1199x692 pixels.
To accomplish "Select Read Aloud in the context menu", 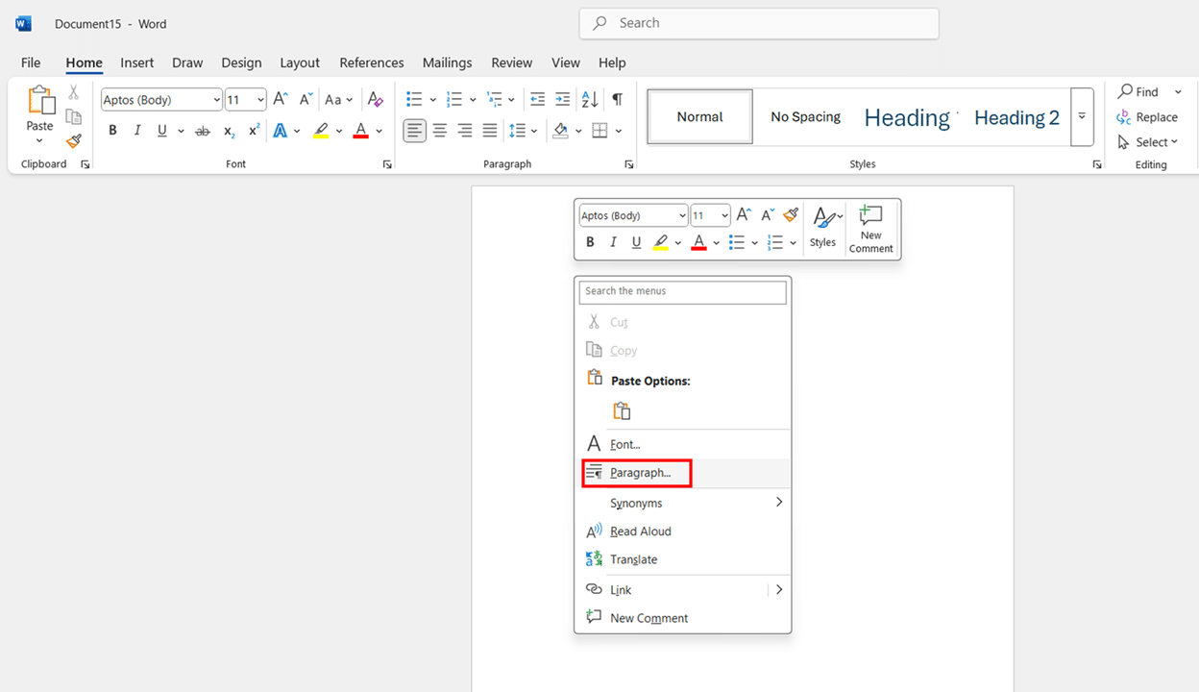I will pos(683,531).
